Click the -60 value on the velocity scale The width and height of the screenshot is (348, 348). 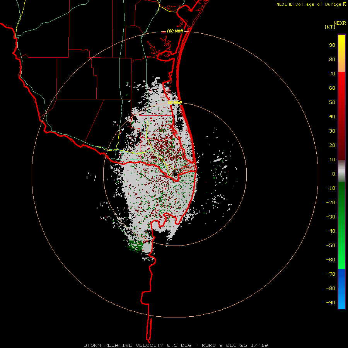(x=331, y=260)
